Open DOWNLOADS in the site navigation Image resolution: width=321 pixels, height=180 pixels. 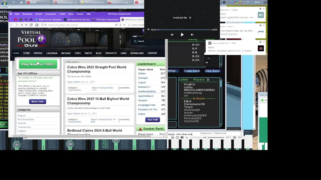click(137, 53)
